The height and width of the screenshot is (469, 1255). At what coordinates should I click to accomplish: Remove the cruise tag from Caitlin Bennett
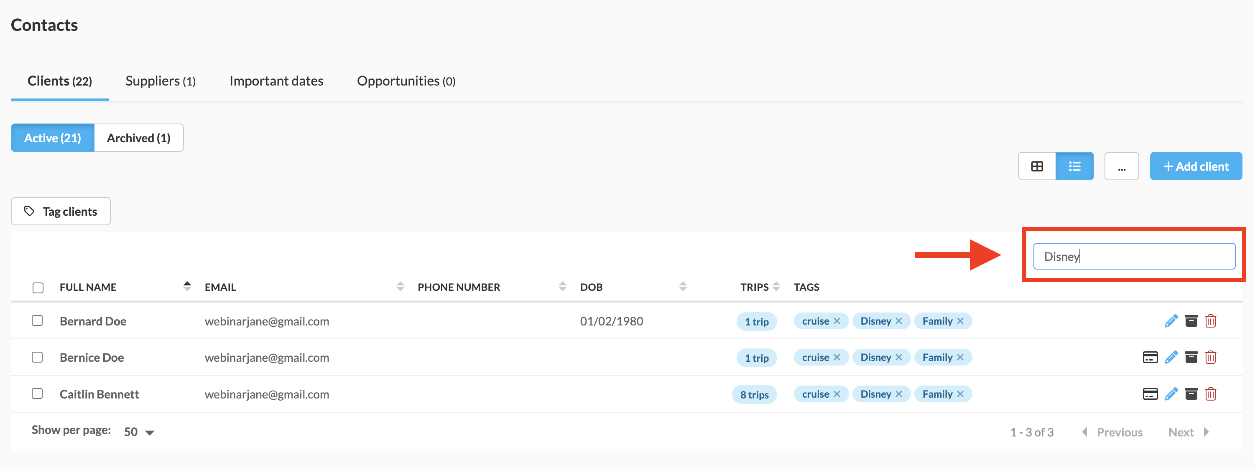coord(837,394)
